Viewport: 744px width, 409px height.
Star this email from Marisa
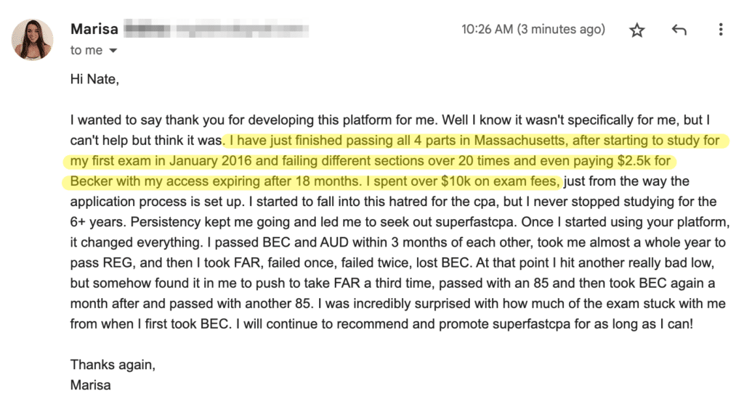click(636, 30)
